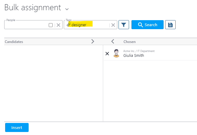
Task: Clear the People field with its X
Action: click(58, 25)
